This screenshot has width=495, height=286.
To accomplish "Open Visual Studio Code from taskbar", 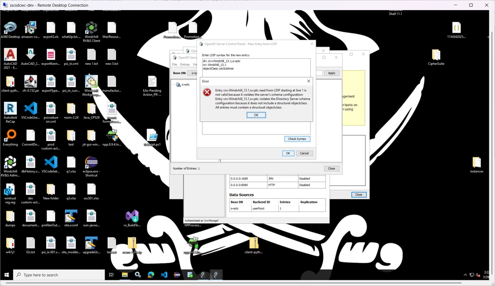I will [164, 275].
